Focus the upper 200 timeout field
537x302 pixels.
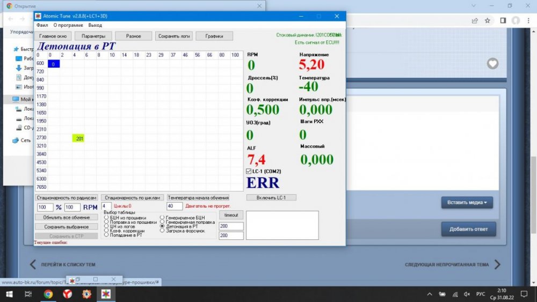231,226
